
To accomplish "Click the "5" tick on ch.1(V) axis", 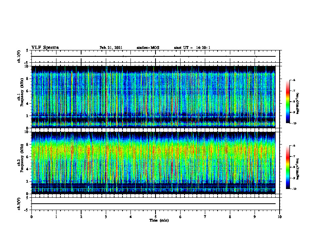I will [x=28, y=51].
